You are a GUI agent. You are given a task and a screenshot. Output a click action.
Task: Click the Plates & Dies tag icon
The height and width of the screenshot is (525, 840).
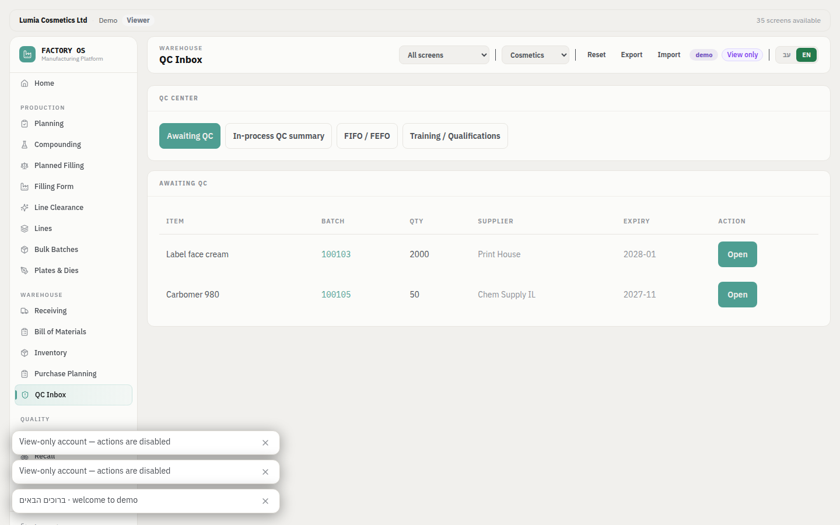(x=24, y=271)
